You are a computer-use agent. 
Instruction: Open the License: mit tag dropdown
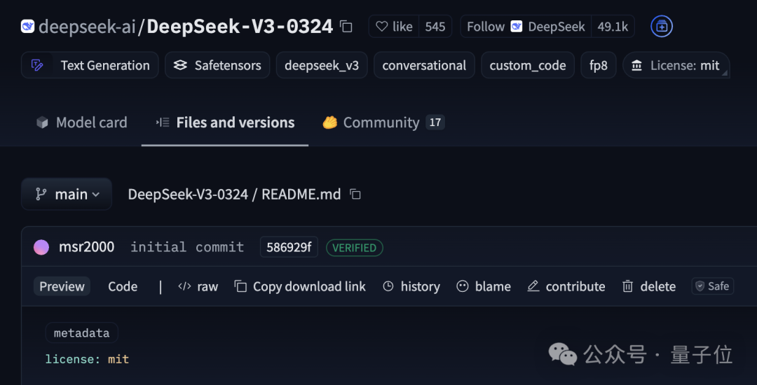[x=676, y=65]
